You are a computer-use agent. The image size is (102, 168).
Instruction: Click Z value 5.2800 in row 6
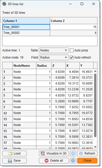click(59, 101)
